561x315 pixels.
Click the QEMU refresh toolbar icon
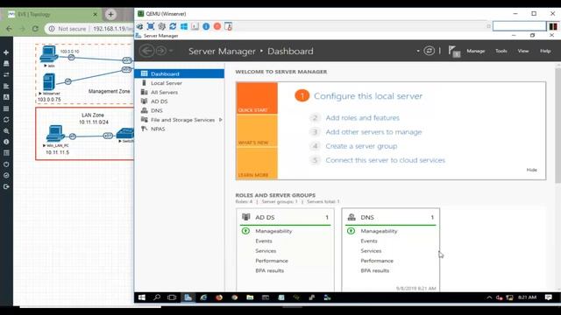pos(173,26)
